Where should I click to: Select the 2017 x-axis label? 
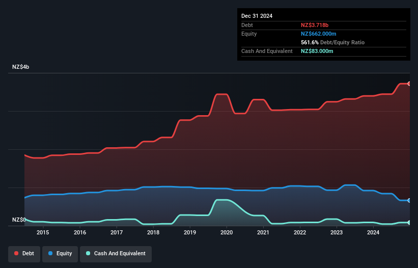117,232
